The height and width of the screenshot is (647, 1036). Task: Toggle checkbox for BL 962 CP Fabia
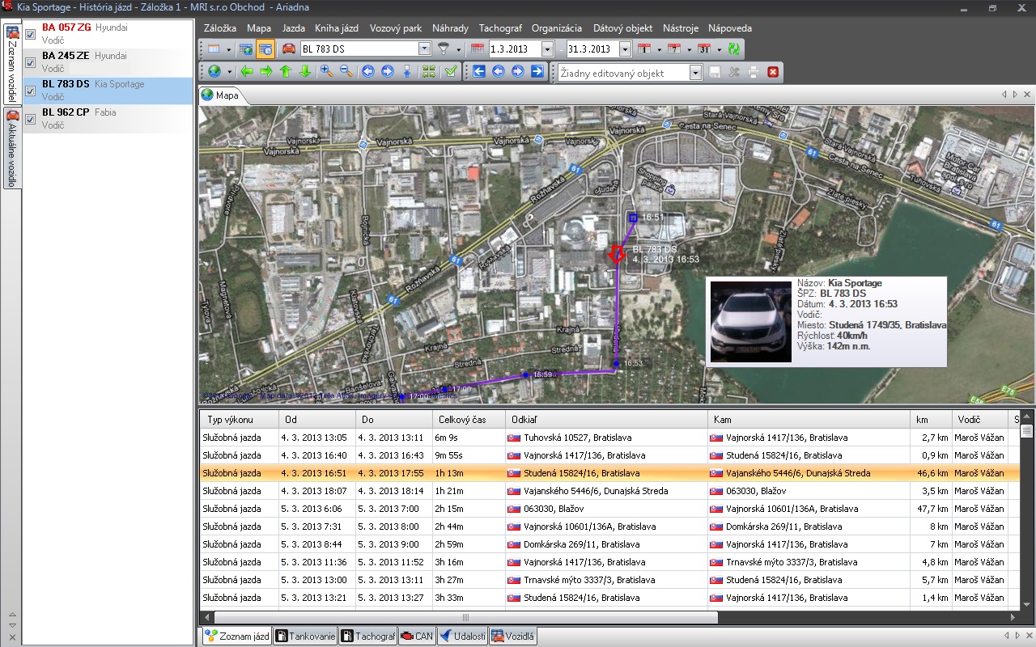tap(30, 119)
